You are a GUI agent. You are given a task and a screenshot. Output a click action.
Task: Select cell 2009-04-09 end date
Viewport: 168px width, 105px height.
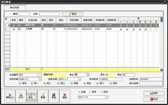[x=88, y=29]
